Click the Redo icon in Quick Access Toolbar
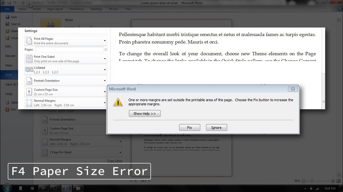Screen dimensions: 343x192 pos(23,3)
